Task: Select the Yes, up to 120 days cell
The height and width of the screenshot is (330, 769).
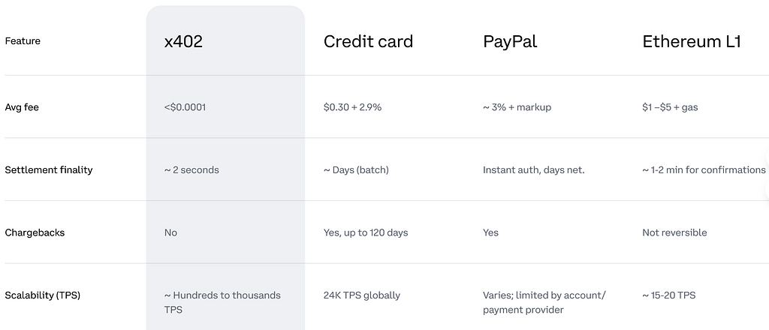Action: coord(366,232)
